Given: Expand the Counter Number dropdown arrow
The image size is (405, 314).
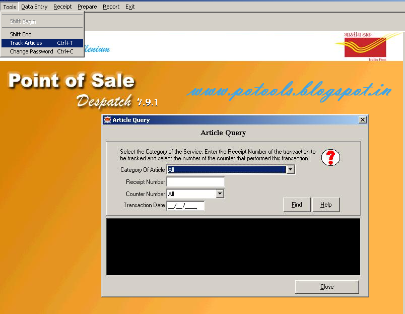Looking at the screenshot, I should [220, 194].
